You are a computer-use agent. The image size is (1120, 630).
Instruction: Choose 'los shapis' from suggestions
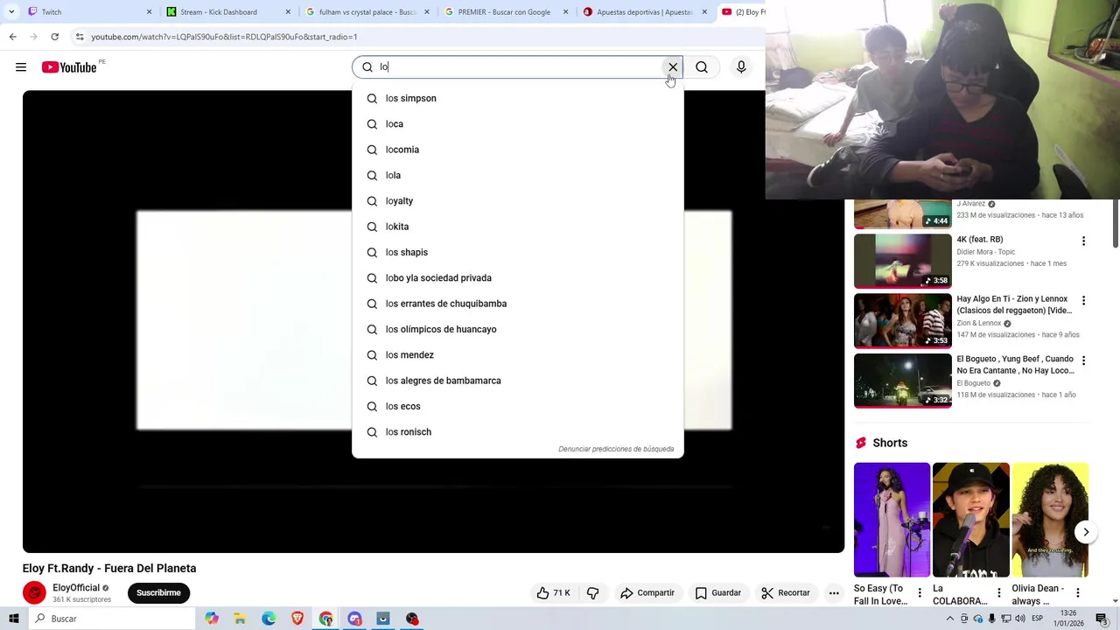(518, 252)
